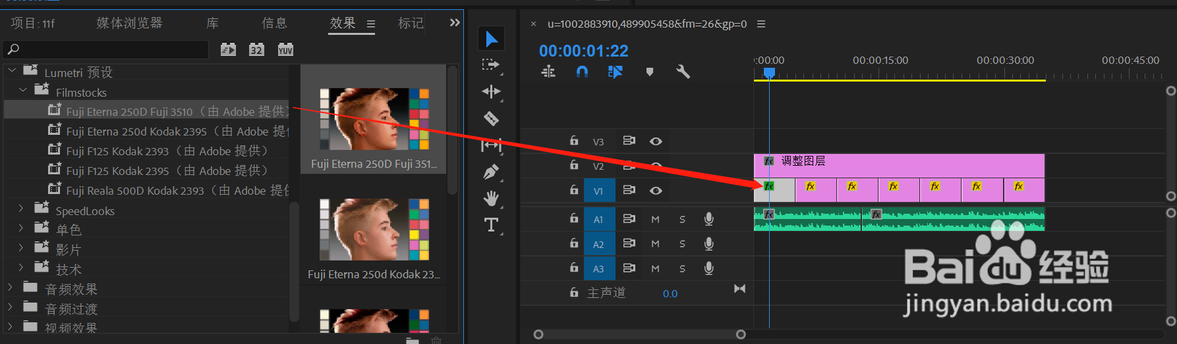Filter by Accelerated Effects icon

(228, 49)
